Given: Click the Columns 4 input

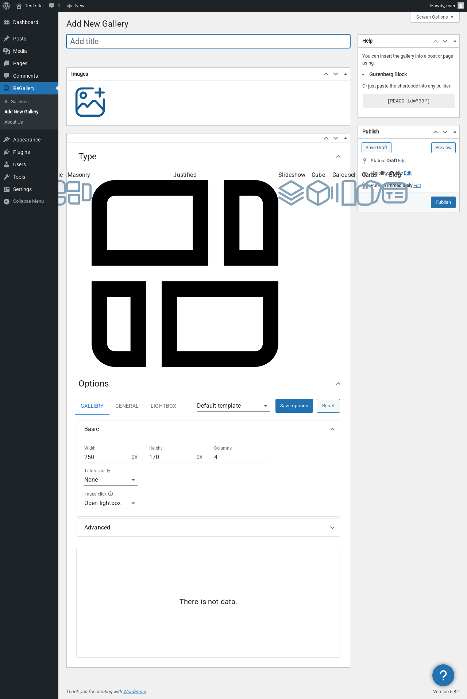Looking at the screenshot, I should [241, 457].
